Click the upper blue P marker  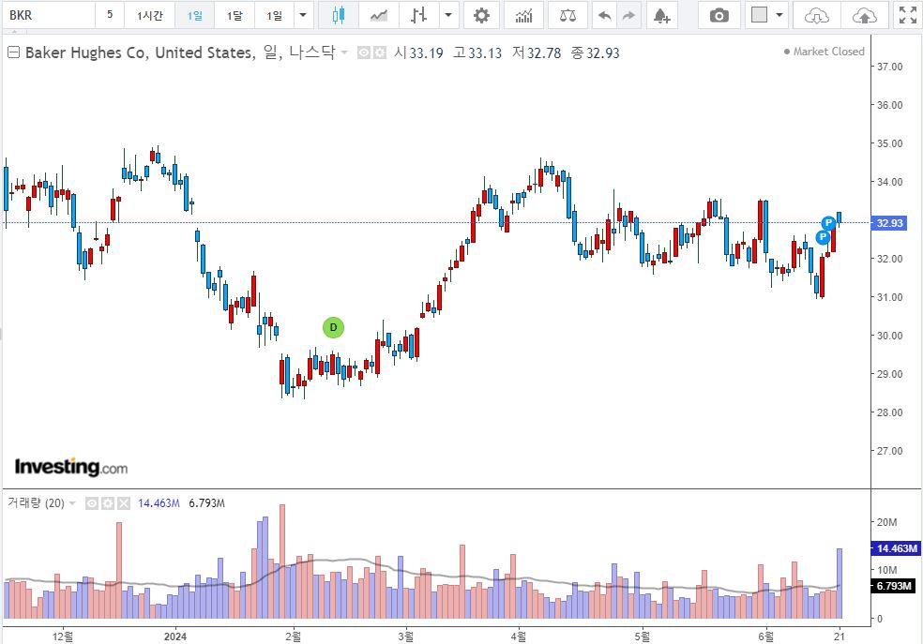click(828, 223)
